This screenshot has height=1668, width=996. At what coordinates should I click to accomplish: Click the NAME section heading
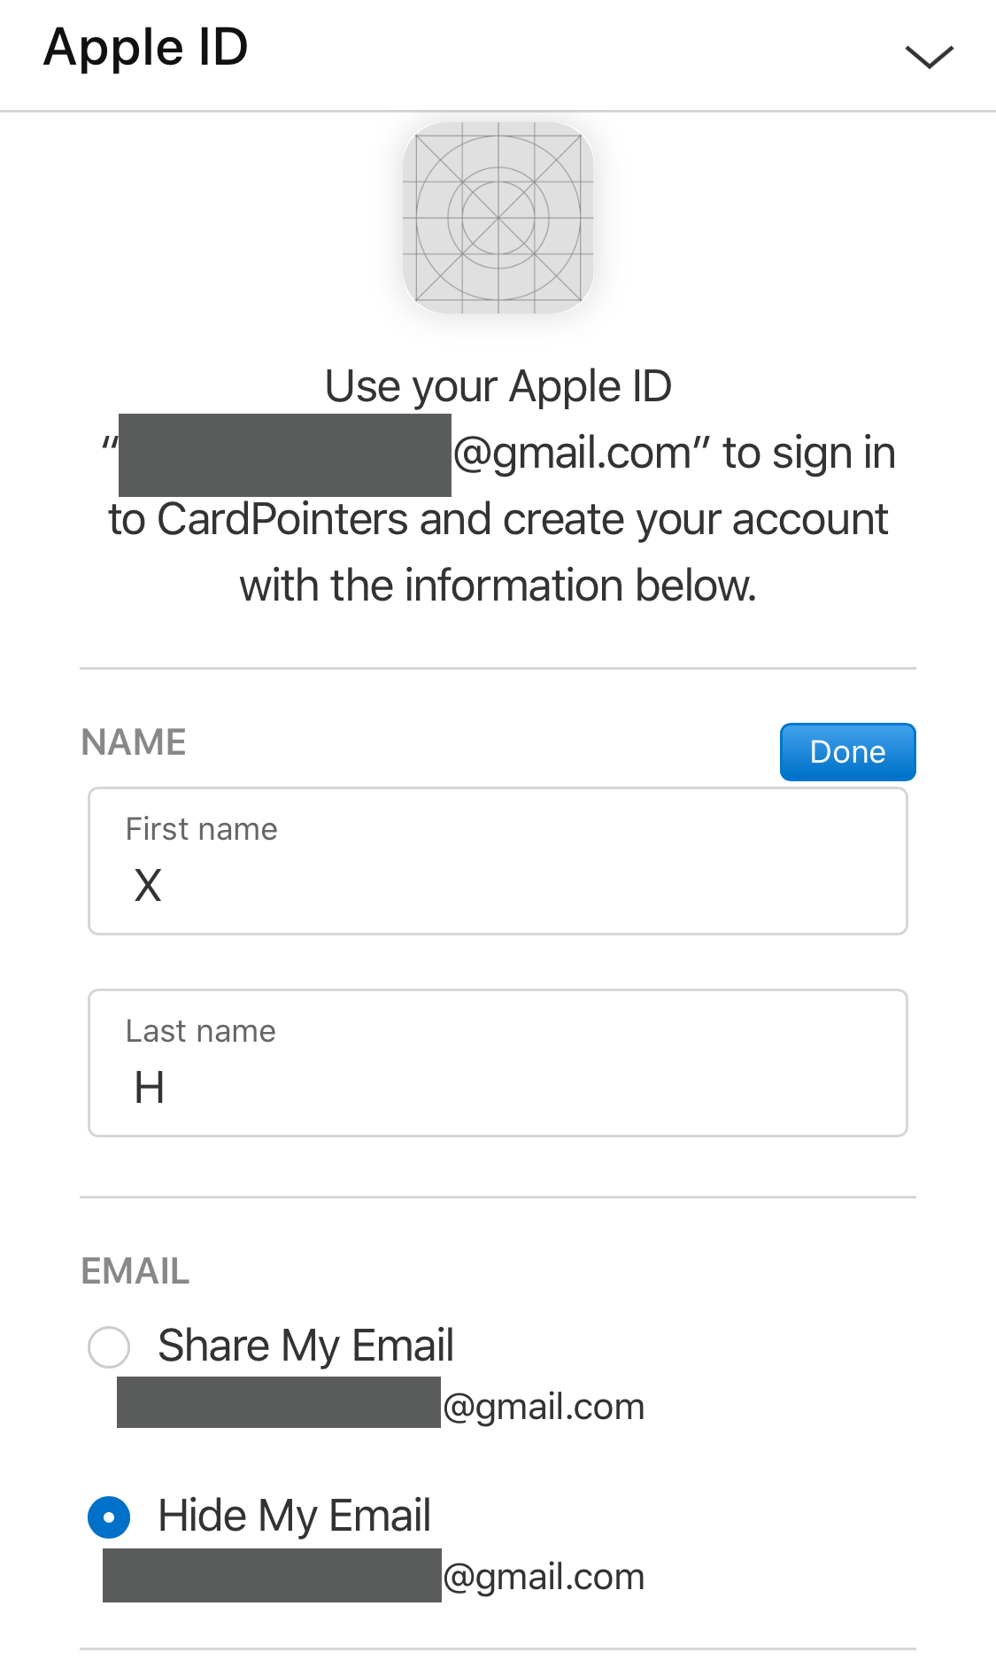134,742
